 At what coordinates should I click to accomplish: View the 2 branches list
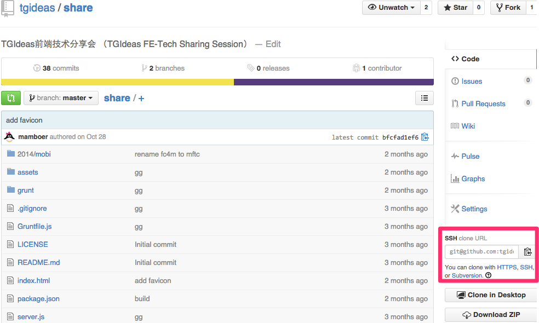[163, 68]
